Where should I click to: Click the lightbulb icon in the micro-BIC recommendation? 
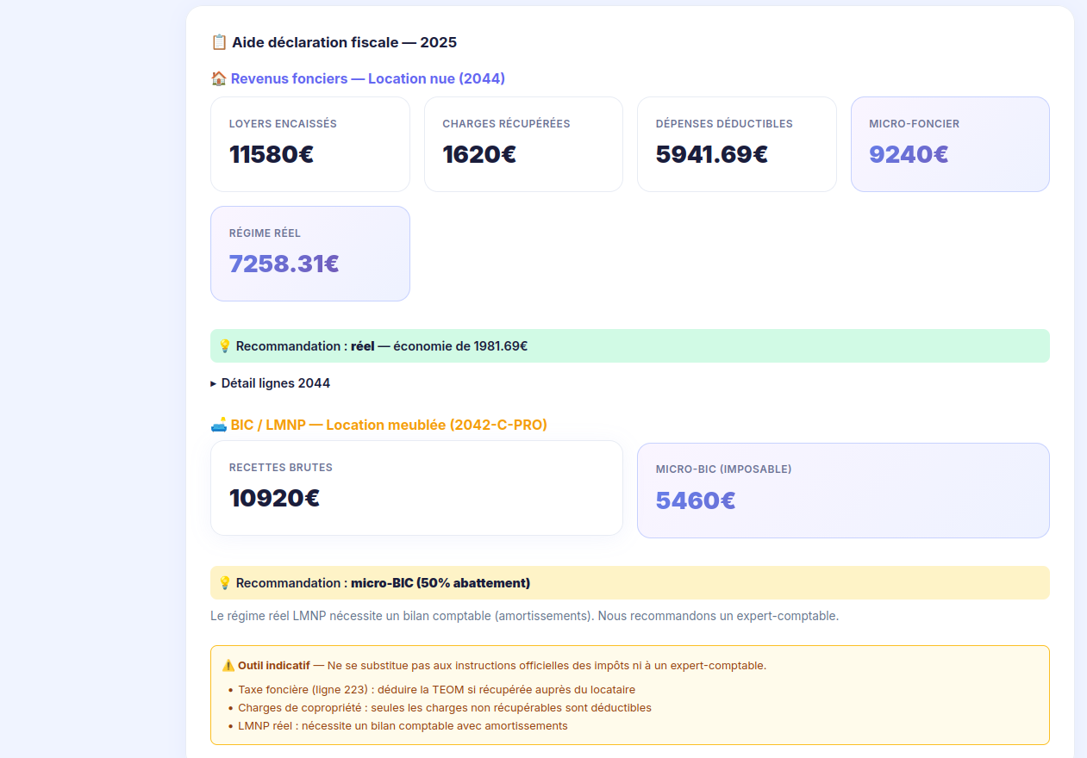pos(225,583)
